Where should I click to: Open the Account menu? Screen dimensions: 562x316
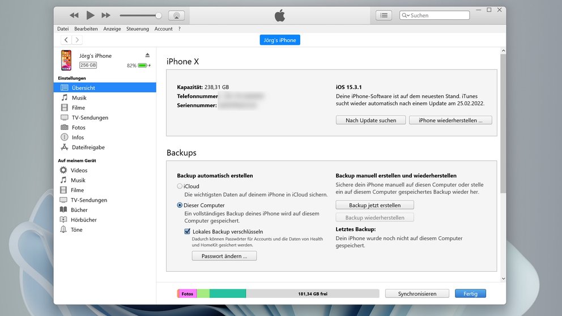[x=163, y=29]
